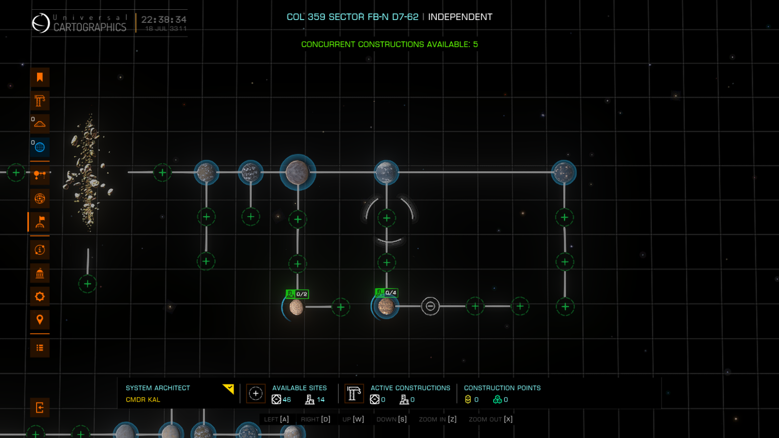Click the DOWN [S] key hint
Screen dimensions: 779x438
click(391, 419)
